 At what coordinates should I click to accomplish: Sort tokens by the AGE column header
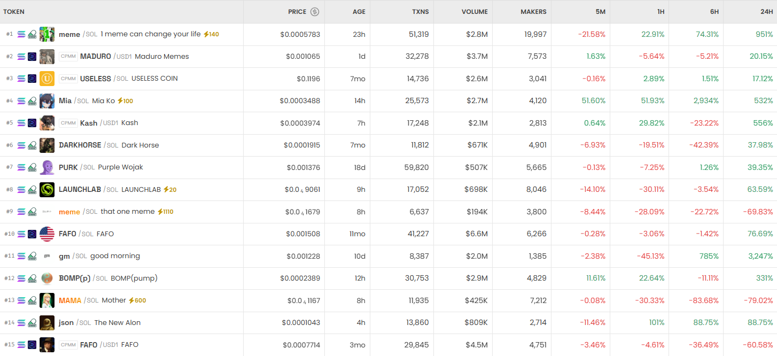coord(359,12)
